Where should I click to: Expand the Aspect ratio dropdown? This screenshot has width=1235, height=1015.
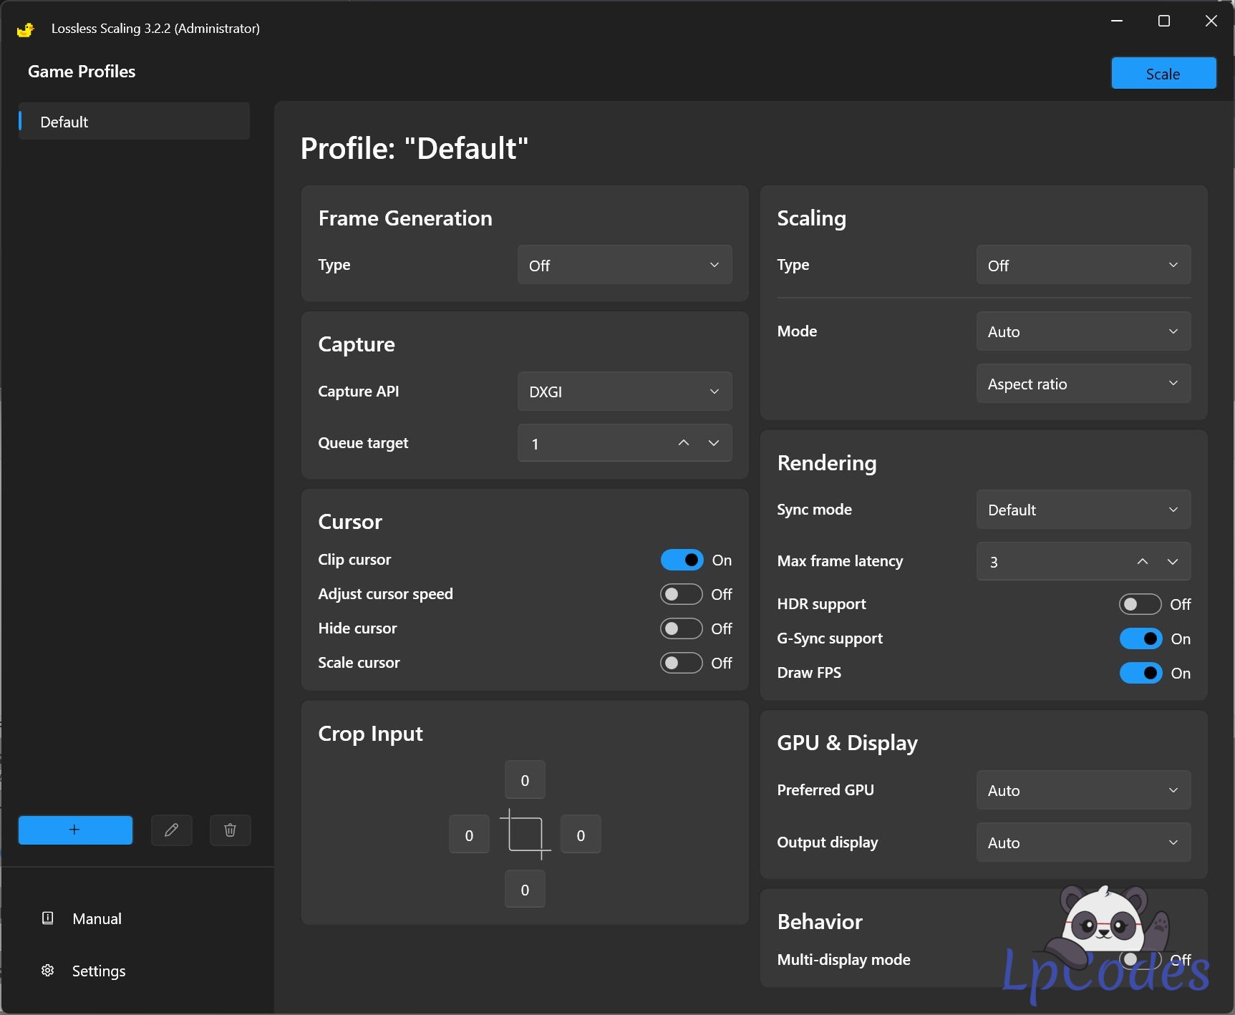(x=1083, y=384)
